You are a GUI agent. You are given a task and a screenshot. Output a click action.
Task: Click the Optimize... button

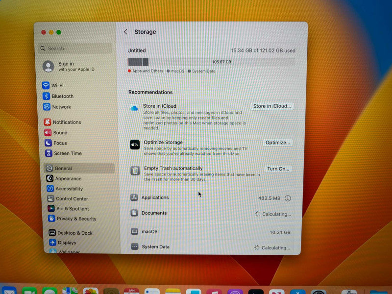tap(277, 143)
